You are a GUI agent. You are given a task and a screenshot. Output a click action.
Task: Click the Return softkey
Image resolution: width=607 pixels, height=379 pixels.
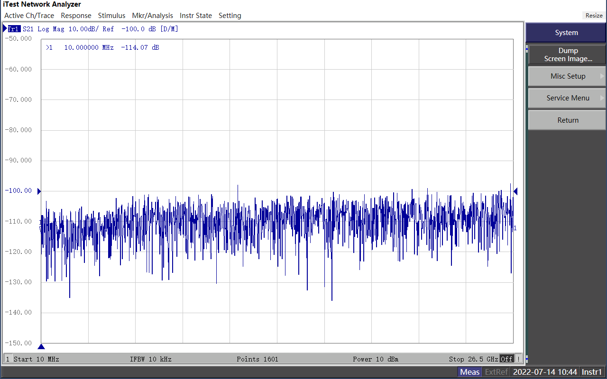coord(568,120)
